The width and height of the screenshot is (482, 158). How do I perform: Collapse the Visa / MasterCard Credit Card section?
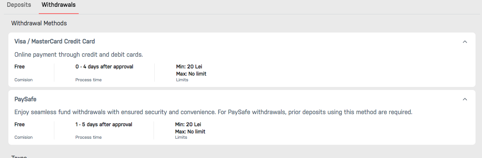point(465,42)
